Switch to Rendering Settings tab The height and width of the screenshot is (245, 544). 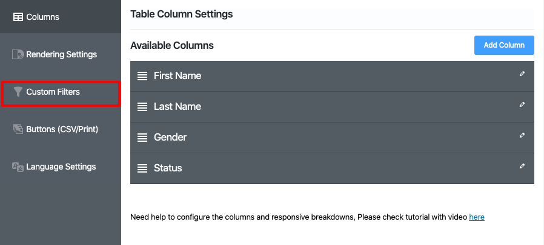click(61, 54)
